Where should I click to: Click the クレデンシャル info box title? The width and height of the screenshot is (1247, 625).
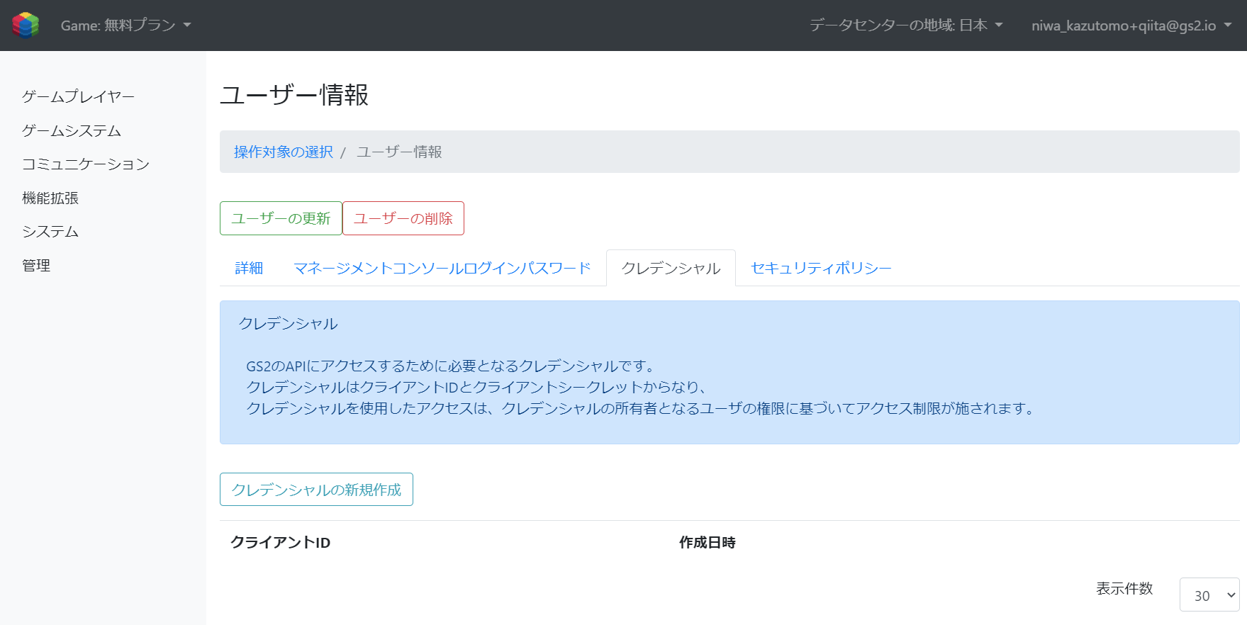click(x=289, y=323)
